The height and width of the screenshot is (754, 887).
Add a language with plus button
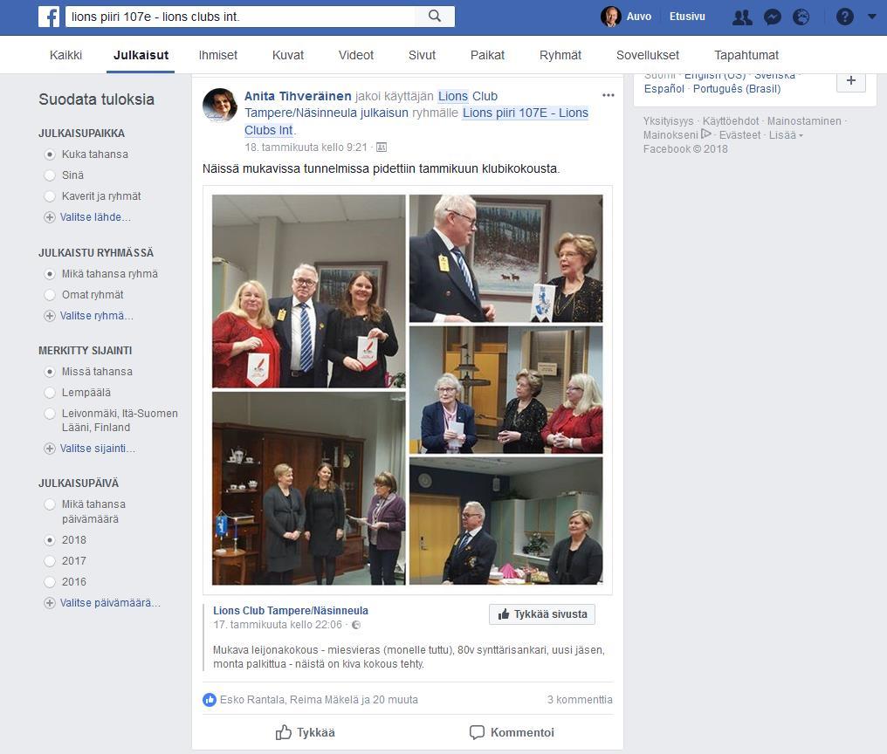(x=851, y=80)
